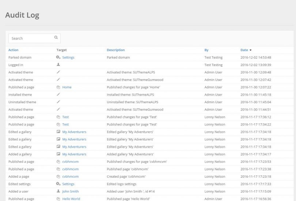Sort the log by Description column
Screen dimensions: 296x201
[115, 50]
